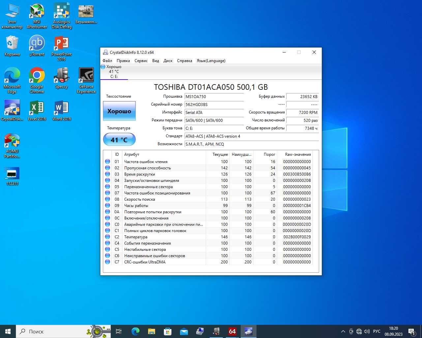422x338 pixels.
Task: Click raw value 000300B500B6
Action: (297, 174)
